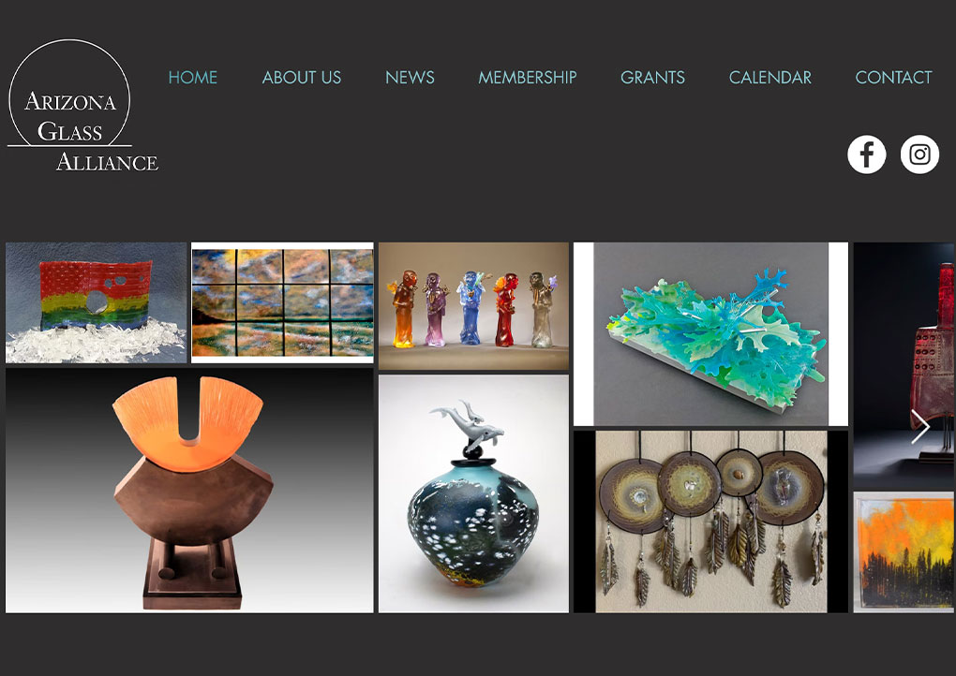Open the Instagram profile icon
Viewport: 956px width, 676px height.
coord(919,154)
